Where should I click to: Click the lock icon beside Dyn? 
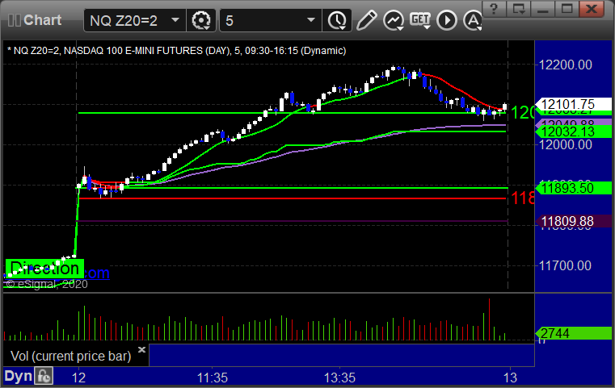[44, 376]
